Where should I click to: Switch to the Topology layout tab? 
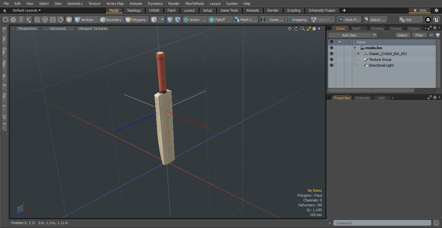(x=134, y=10)
